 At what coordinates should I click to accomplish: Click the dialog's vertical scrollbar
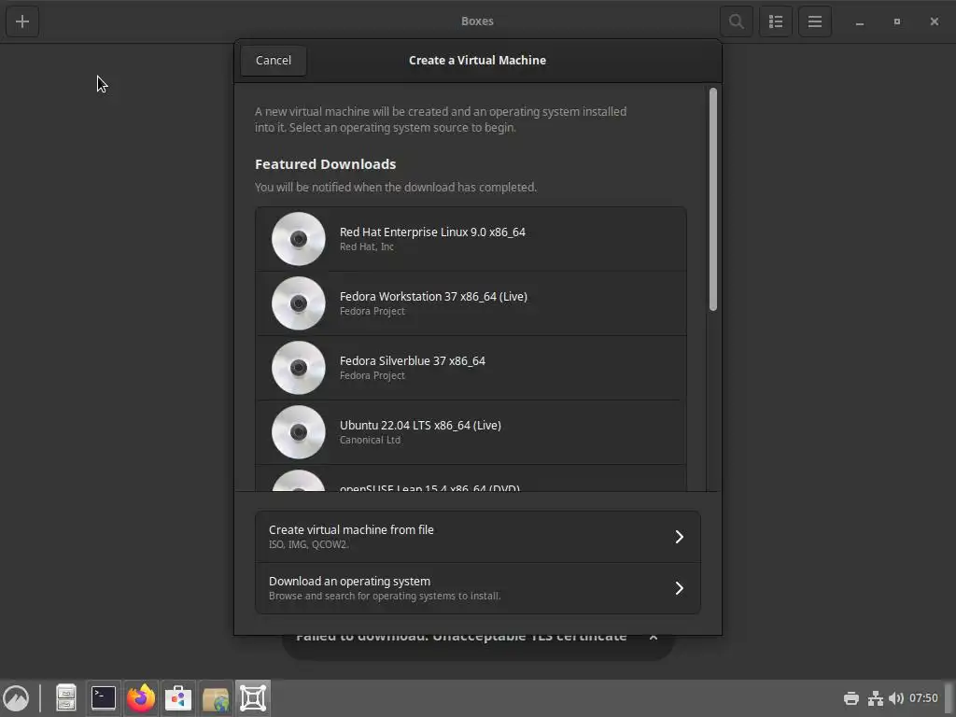713,199
